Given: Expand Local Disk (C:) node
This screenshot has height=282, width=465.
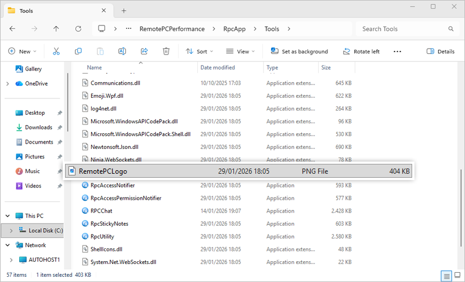Looking at the screenshot, I should tap(11, 230).
